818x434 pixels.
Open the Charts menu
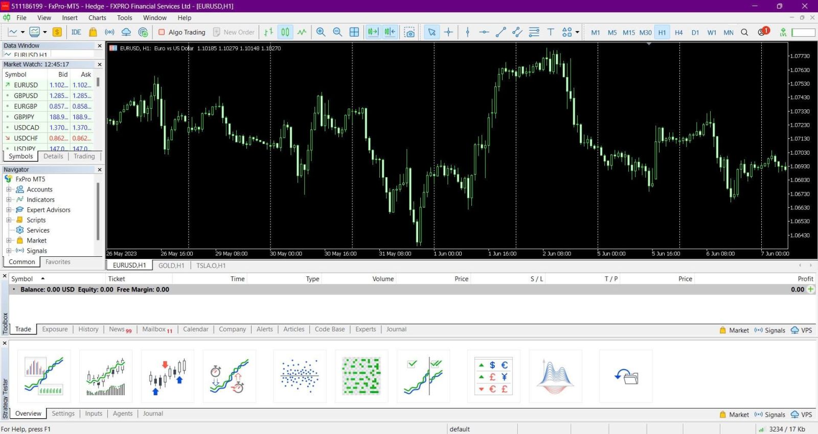tap(97, 18)
